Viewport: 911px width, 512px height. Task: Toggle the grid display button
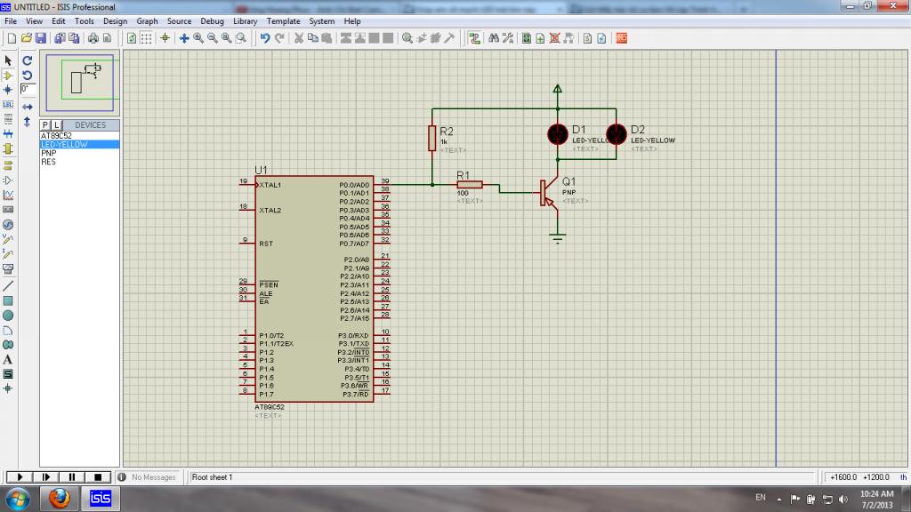(147, 38)
